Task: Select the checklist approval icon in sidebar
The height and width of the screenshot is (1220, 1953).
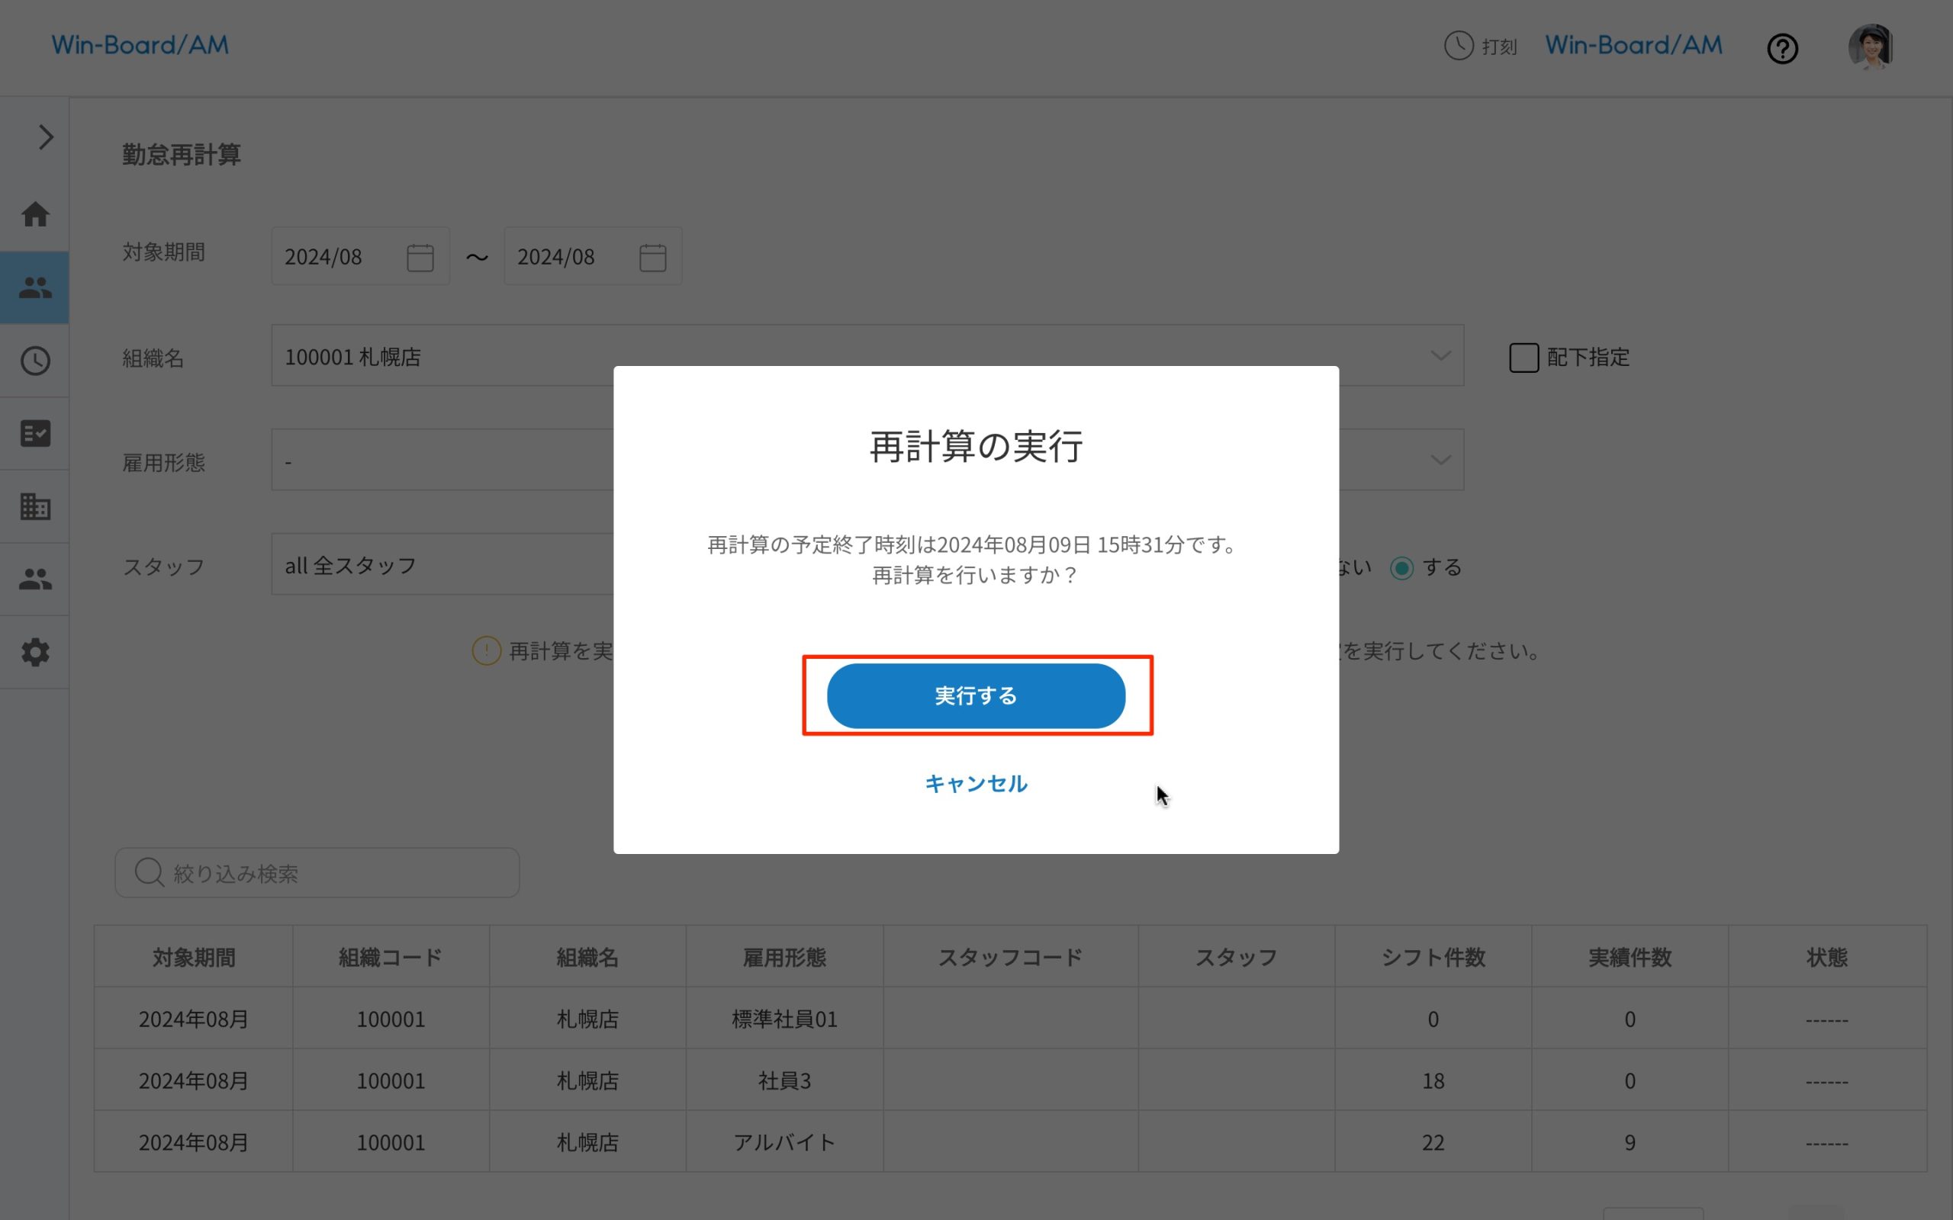Action: (34, 433)
